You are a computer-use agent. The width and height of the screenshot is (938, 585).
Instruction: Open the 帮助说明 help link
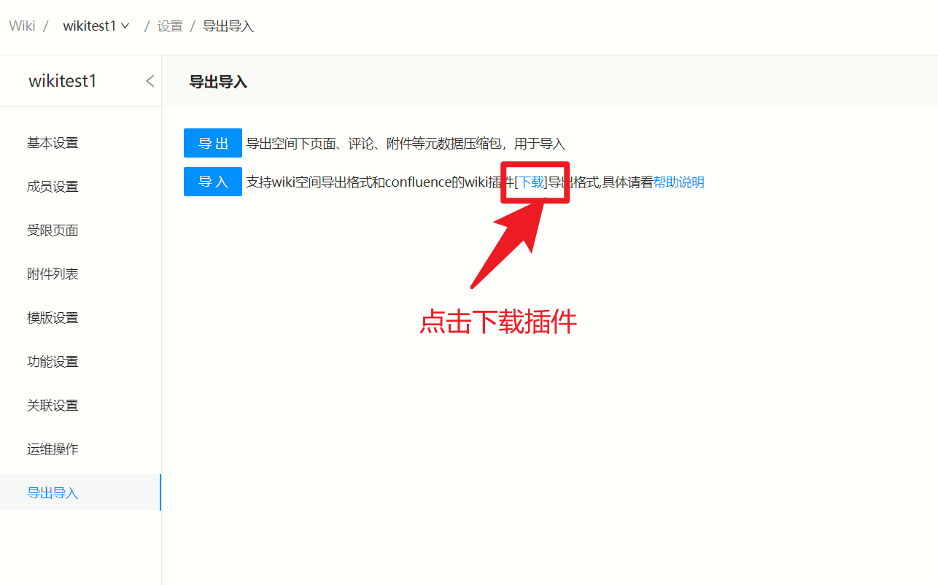point(678,181)
